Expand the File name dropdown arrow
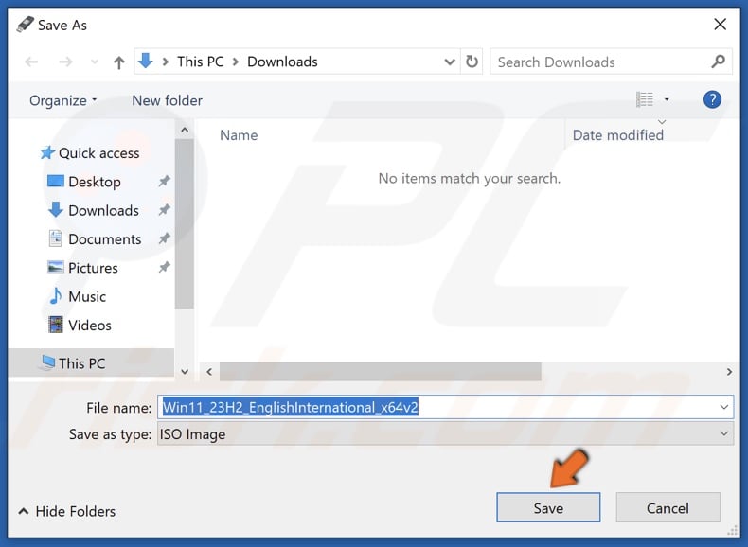The width and height of the screenshot is (748, 547). [x=723, y=407]
